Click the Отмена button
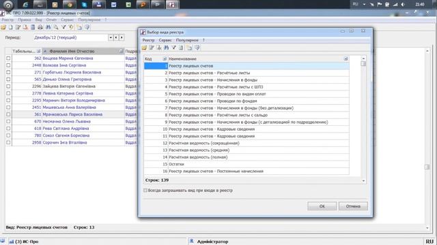 pyautogui.click(x=353, y=206)
